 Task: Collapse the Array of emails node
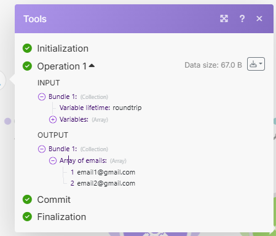(53, 160)
